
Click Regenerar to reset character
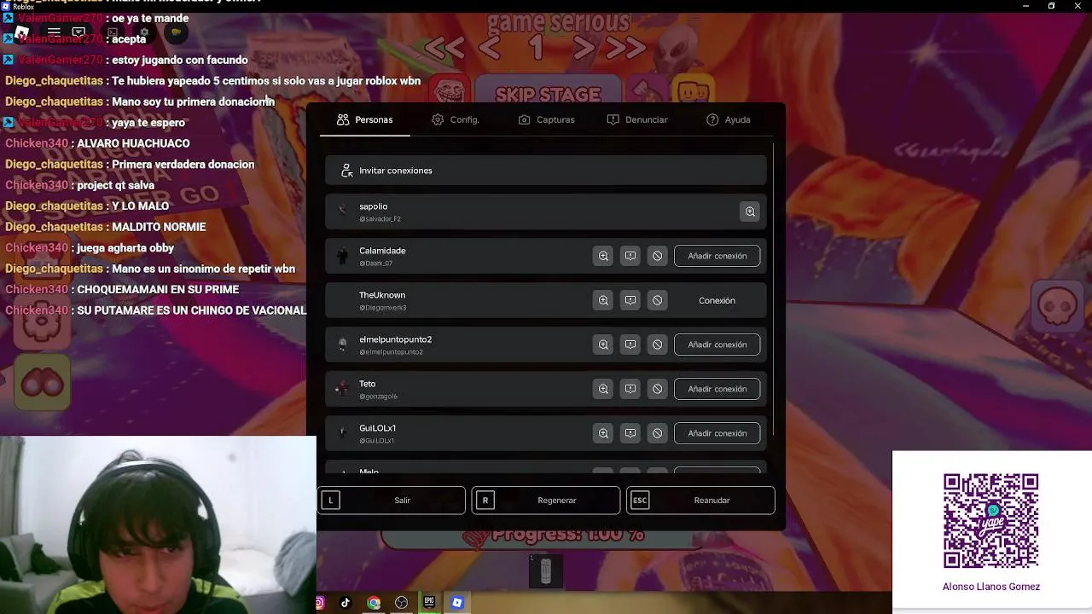(x=546, y=501)
